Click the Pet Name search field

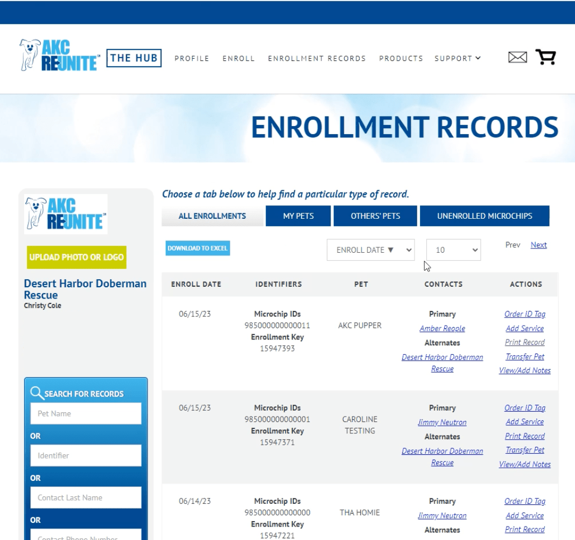click(x=85, y=413)
